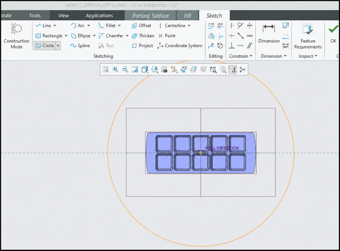Image resolution: width=340 pixels, height=251 pixels.
Task: Open the Tools ribbon tab
Action: coord(35,16)
